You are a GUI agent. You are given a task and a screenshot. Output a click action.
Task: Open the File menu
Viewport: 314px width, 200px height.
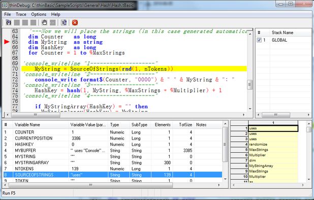pos(8,14)
